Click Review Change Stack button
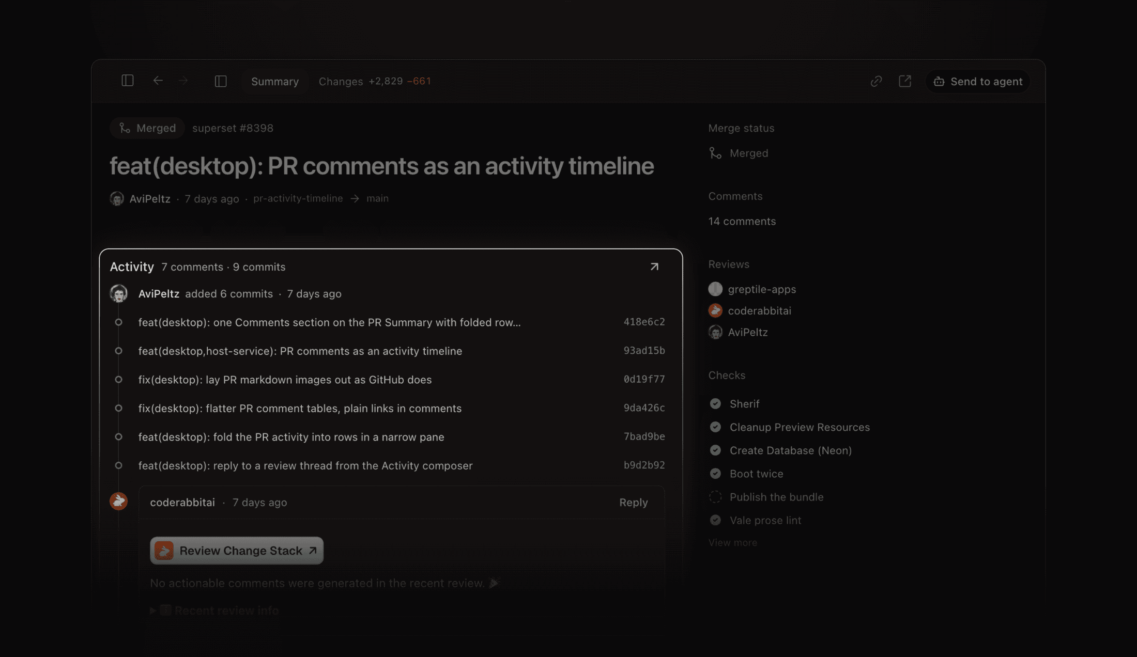Screen dimensions: 1137x657 tap(236, 551)
